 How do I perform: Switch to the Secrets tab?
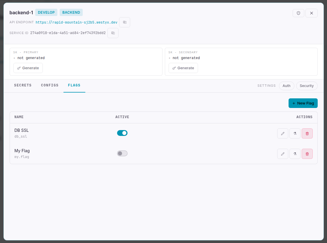tap(23, 85)
